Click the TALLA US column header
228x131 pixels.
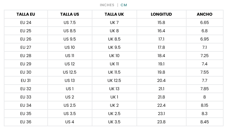pos(70,14)
